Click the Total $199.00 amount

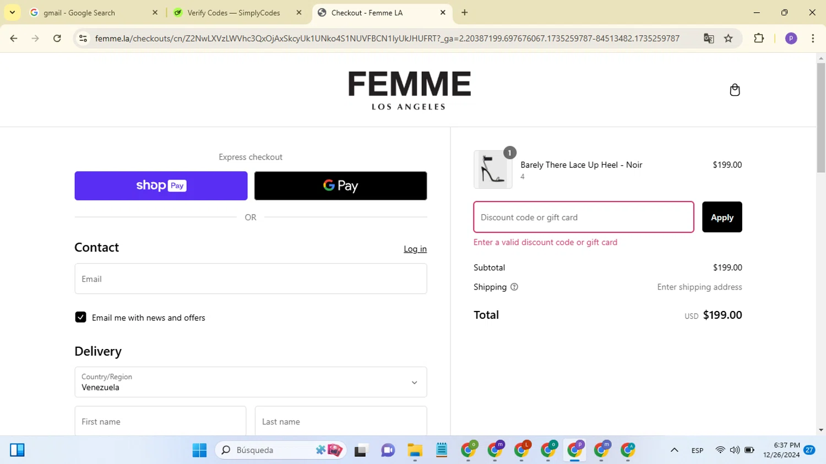pos(722,315)
